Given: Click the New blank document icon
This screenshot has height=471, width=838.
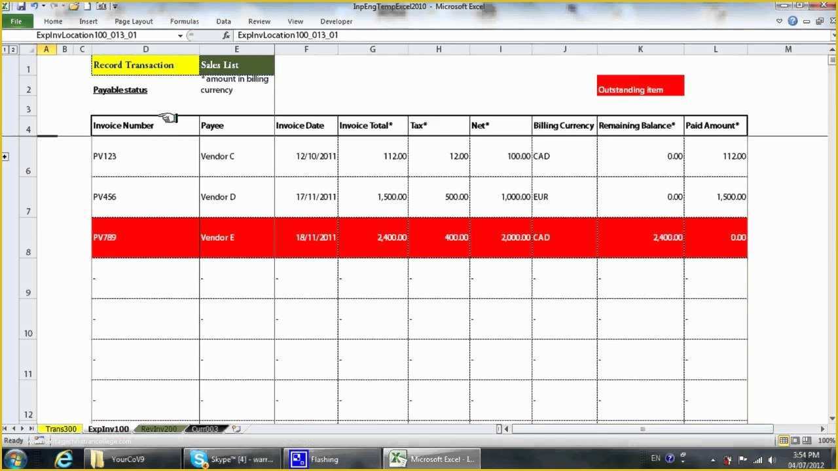Looking at the screenshot, I should tap(88, 7).
